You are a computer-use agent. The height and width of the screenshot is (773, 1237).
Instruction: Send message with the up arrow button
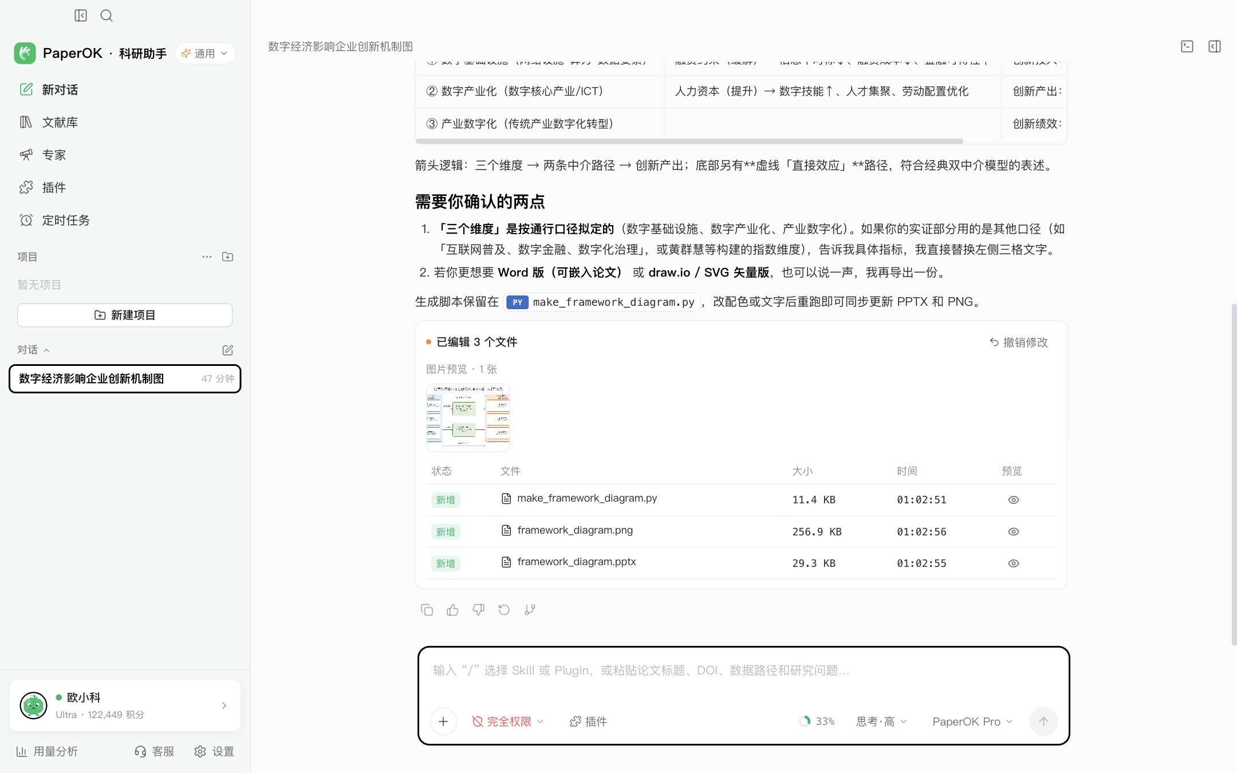click(1043, 721)
